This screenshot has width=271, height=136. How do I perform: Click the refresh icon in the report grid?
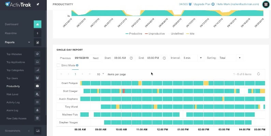pyautogui.click(x=258, y=74)
